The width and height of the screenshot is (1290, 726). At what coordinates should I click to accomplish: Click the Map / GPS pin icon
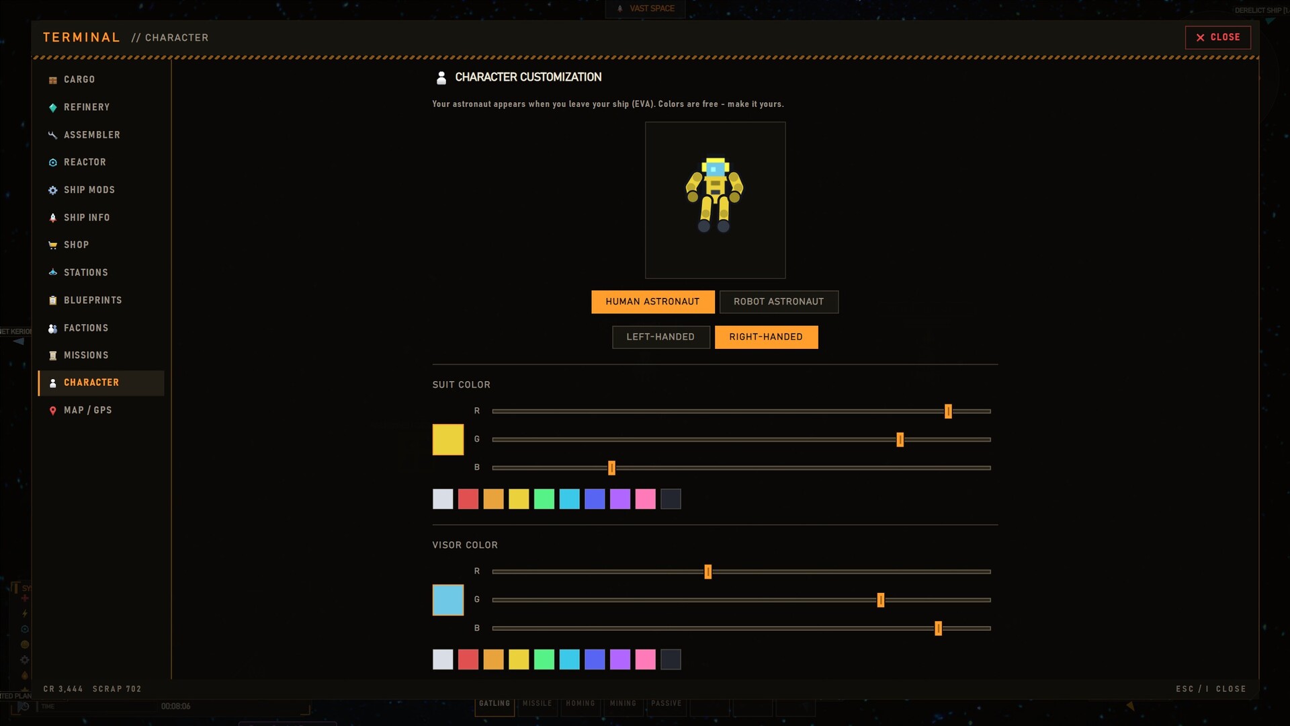tap(52, 411)
